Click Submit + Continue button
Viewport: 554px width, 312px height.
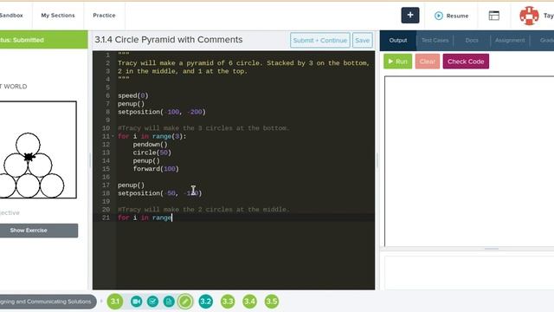[x=320, y=41]
